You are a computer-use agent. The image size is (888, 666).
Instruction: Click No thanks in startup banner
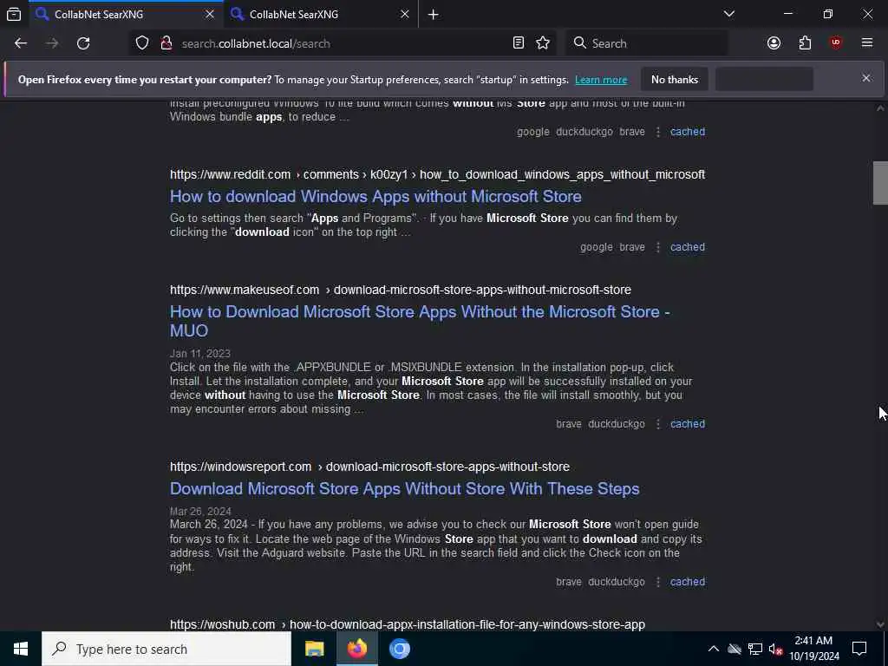[x=675, y=79]
